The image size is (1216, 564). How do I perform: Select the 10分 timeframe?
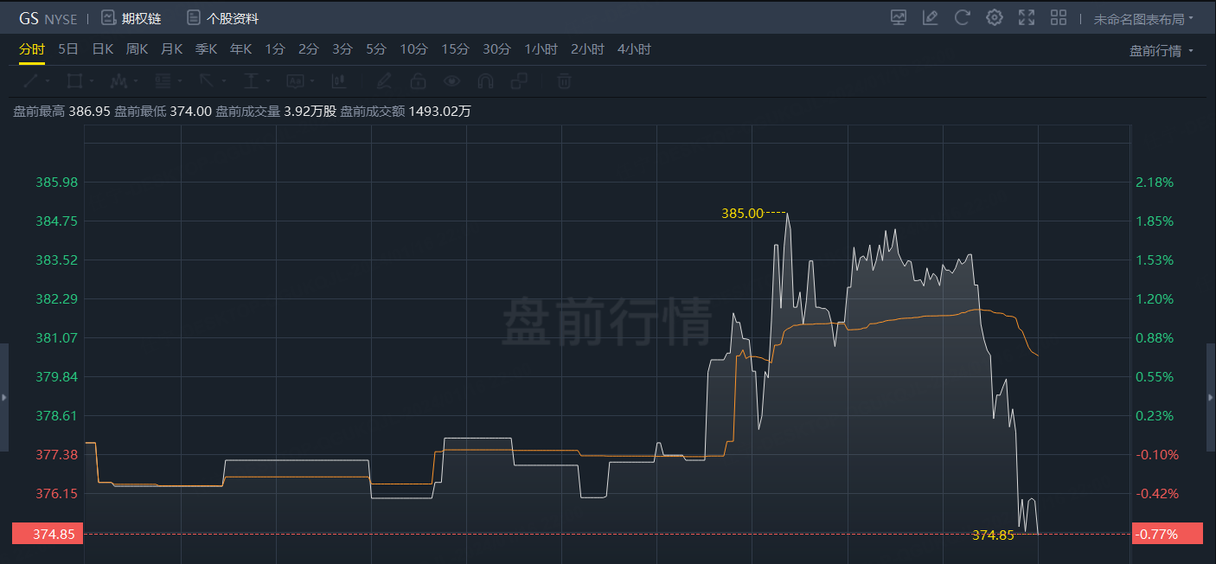[413, 49]
